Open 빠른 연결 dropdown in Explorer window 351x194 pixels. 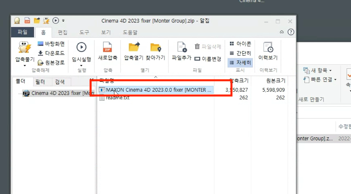pos(320,79)
